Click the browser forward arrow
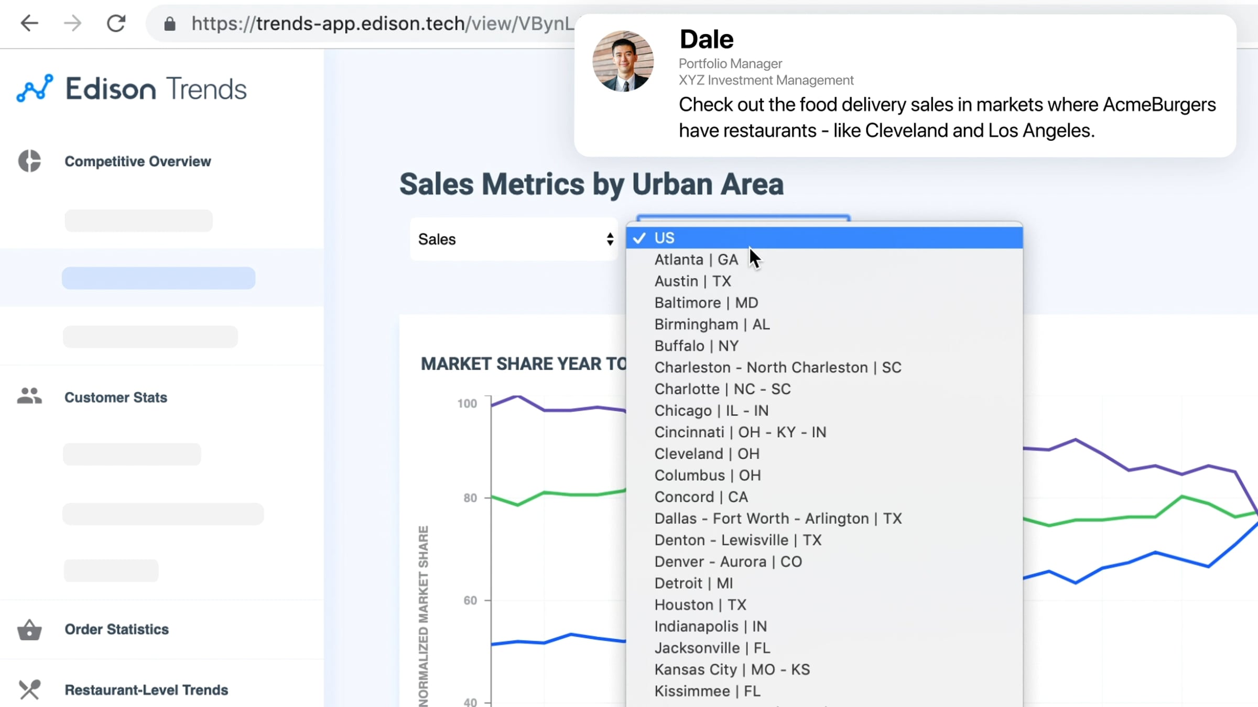The height and width of the screenshot is (707, 1258). click(73, 23)
